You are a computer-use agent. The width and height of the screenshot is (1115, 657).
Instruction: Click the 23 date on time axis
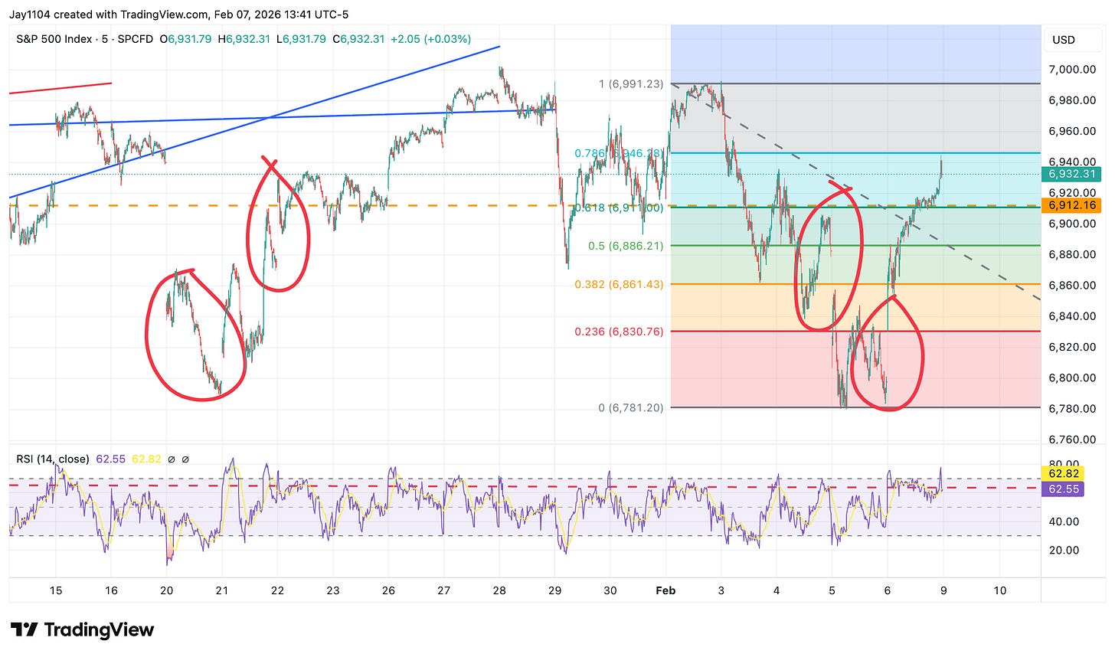(333, 590)
